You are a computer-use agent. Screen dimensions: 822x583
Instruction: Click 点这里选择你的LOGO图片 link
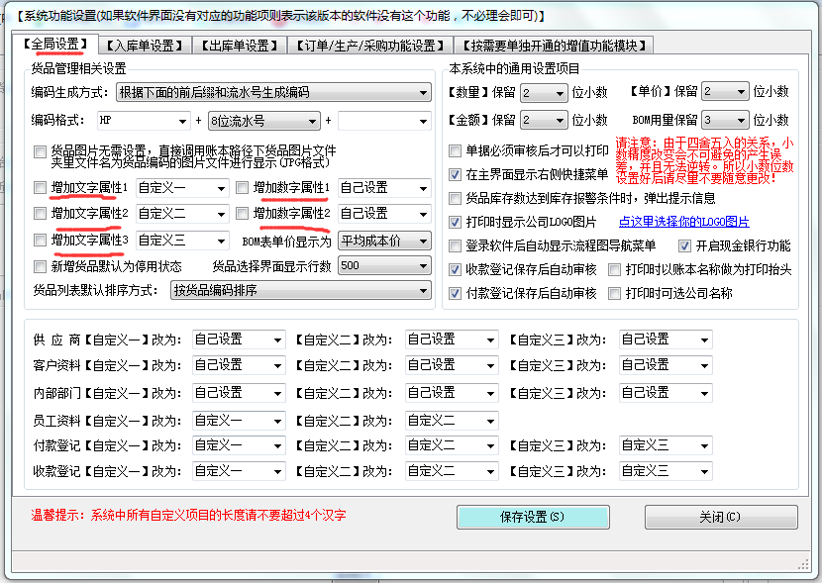pos(683,222)
